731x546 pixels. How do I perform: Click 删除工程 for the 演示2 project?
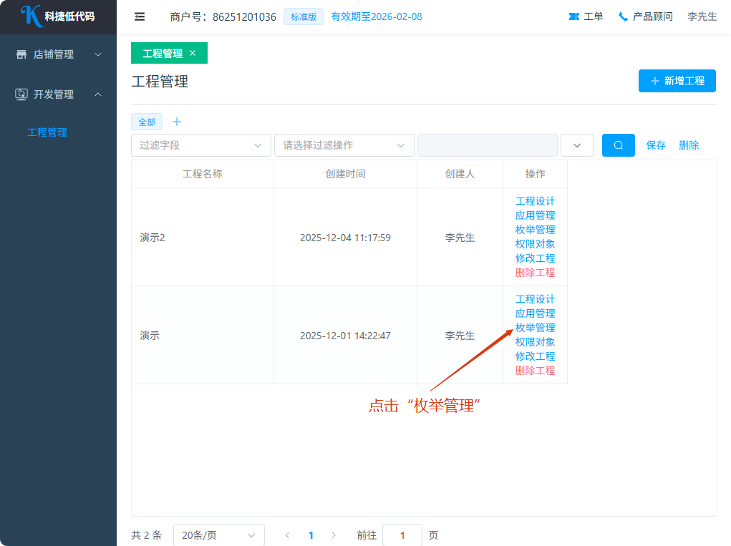pos(535,273)
